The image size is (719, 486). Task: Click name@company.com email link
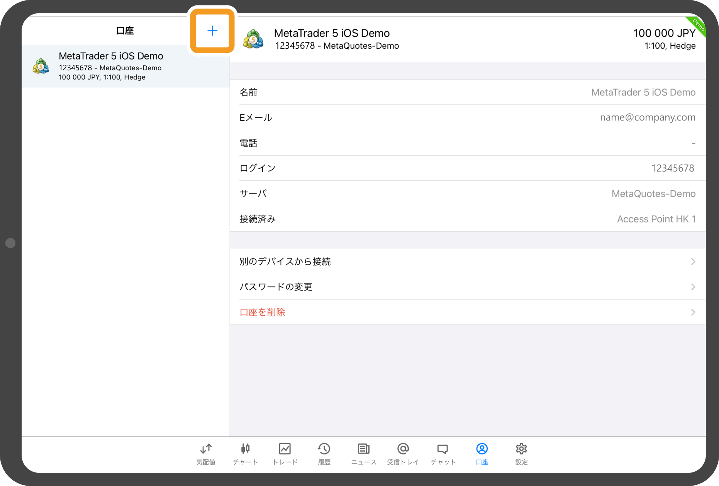648,117
